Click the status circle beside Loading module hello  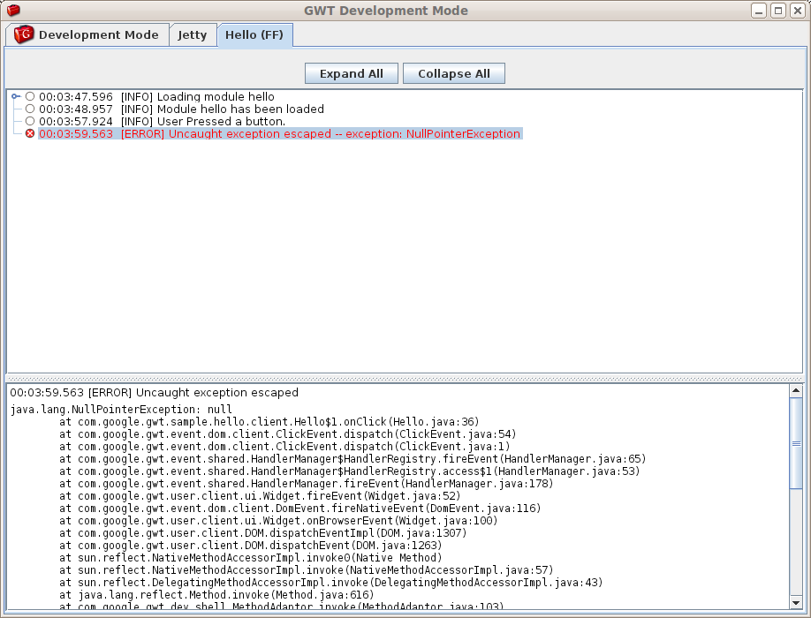click(30, 96)
